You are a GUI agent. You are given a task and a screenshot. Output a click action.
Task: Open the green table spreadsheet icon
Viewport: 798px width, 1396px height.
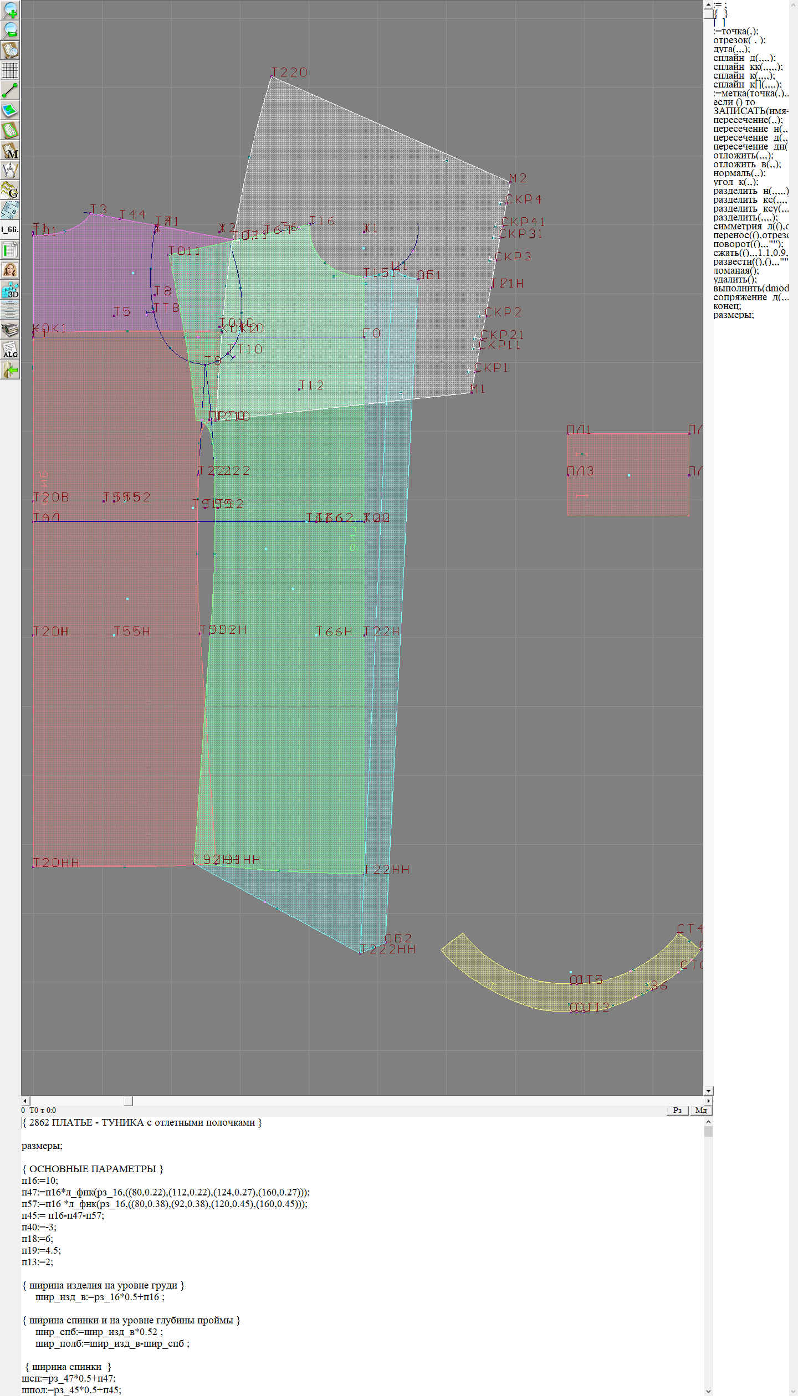10,250
